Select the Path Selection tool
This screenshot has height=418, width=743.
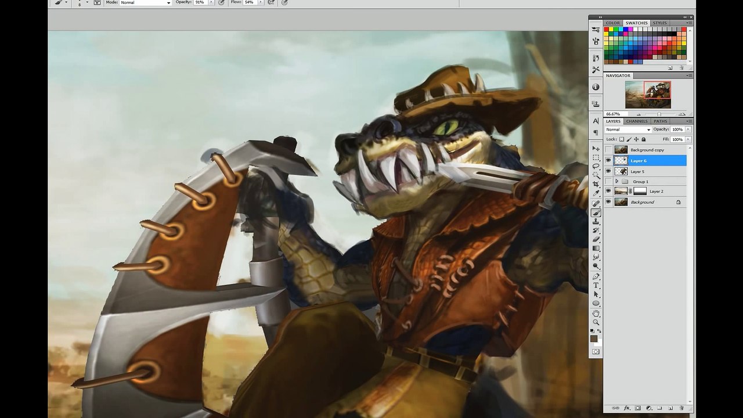596,294
